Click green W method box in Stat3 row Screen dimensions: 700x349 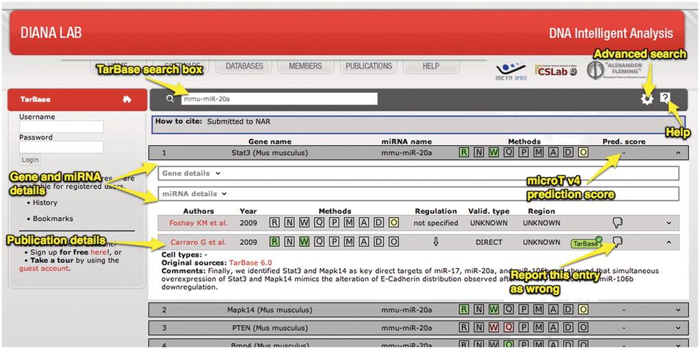[493, 153]
